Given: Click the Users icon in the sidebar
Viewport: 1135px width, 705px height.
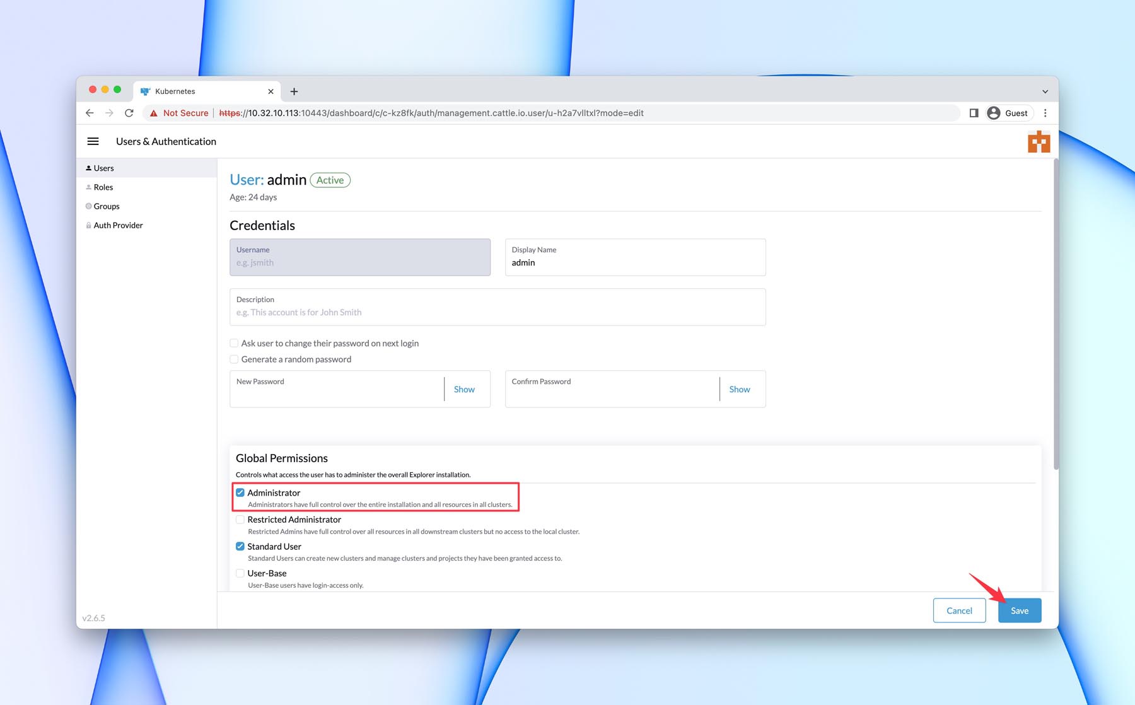Looking at the screenshot, I should 88,168.
